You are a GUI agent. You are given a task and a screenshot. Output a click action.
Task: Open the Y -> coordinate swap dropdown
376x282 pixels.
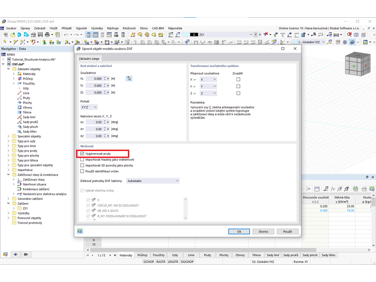click(208, 86)
